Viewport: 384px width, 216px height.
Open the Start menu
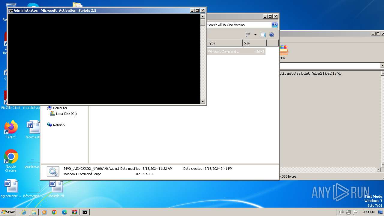pos(8,212)
